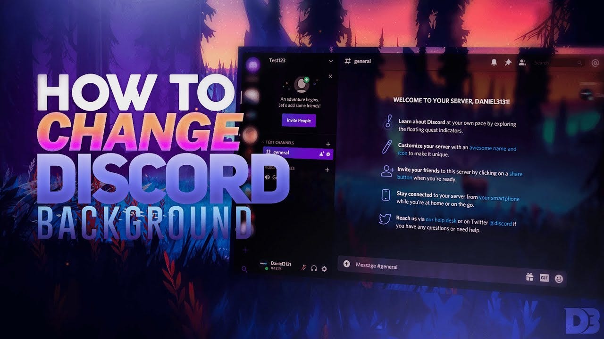604x339 pixels.
Task: Open the 'your smartphone' link
Action: point(499,199)
